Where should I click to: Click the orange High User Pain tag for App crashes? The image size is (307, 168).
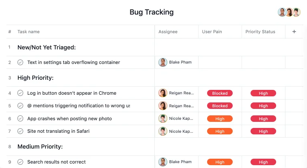tap(220, 119)
